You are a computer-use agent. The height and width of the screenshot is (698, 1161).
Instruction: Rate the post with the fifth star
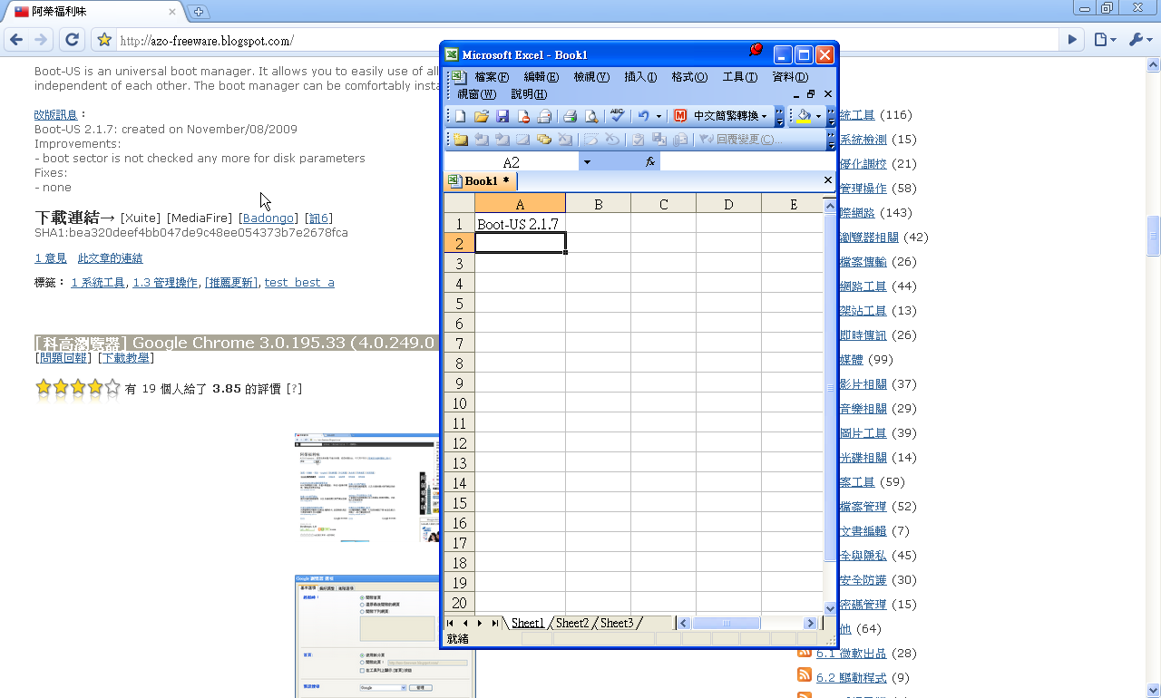coord(112,388)
